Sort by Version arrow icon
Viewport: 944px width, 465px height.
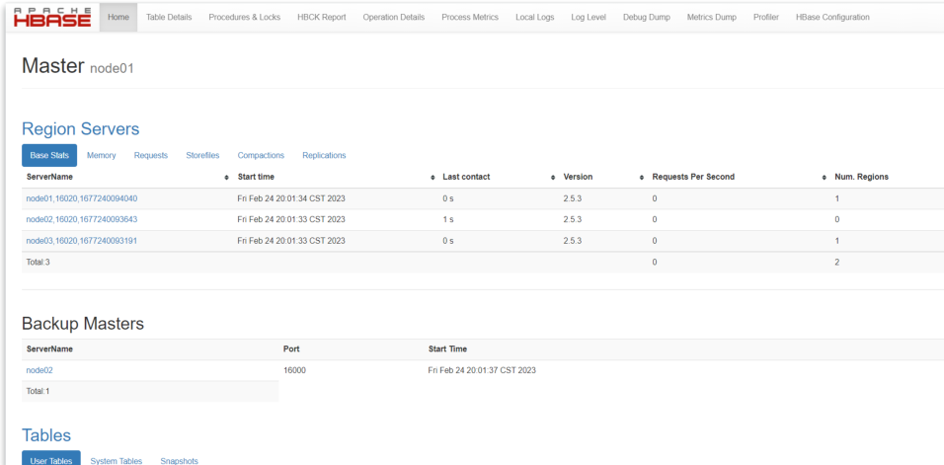[641, 178]
